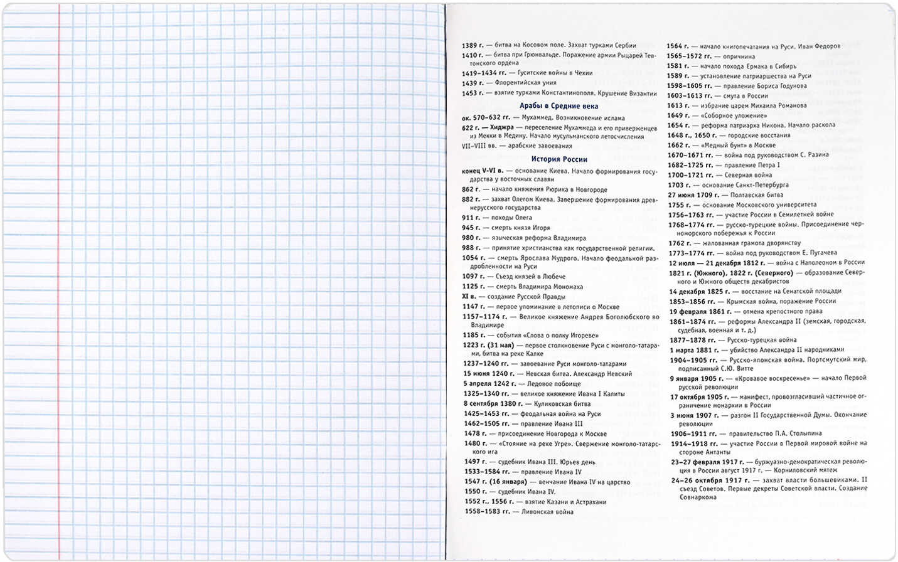
Task: Click the entry "1682–1725 гг. — правление Петра I"
Action: coord(724,165)
